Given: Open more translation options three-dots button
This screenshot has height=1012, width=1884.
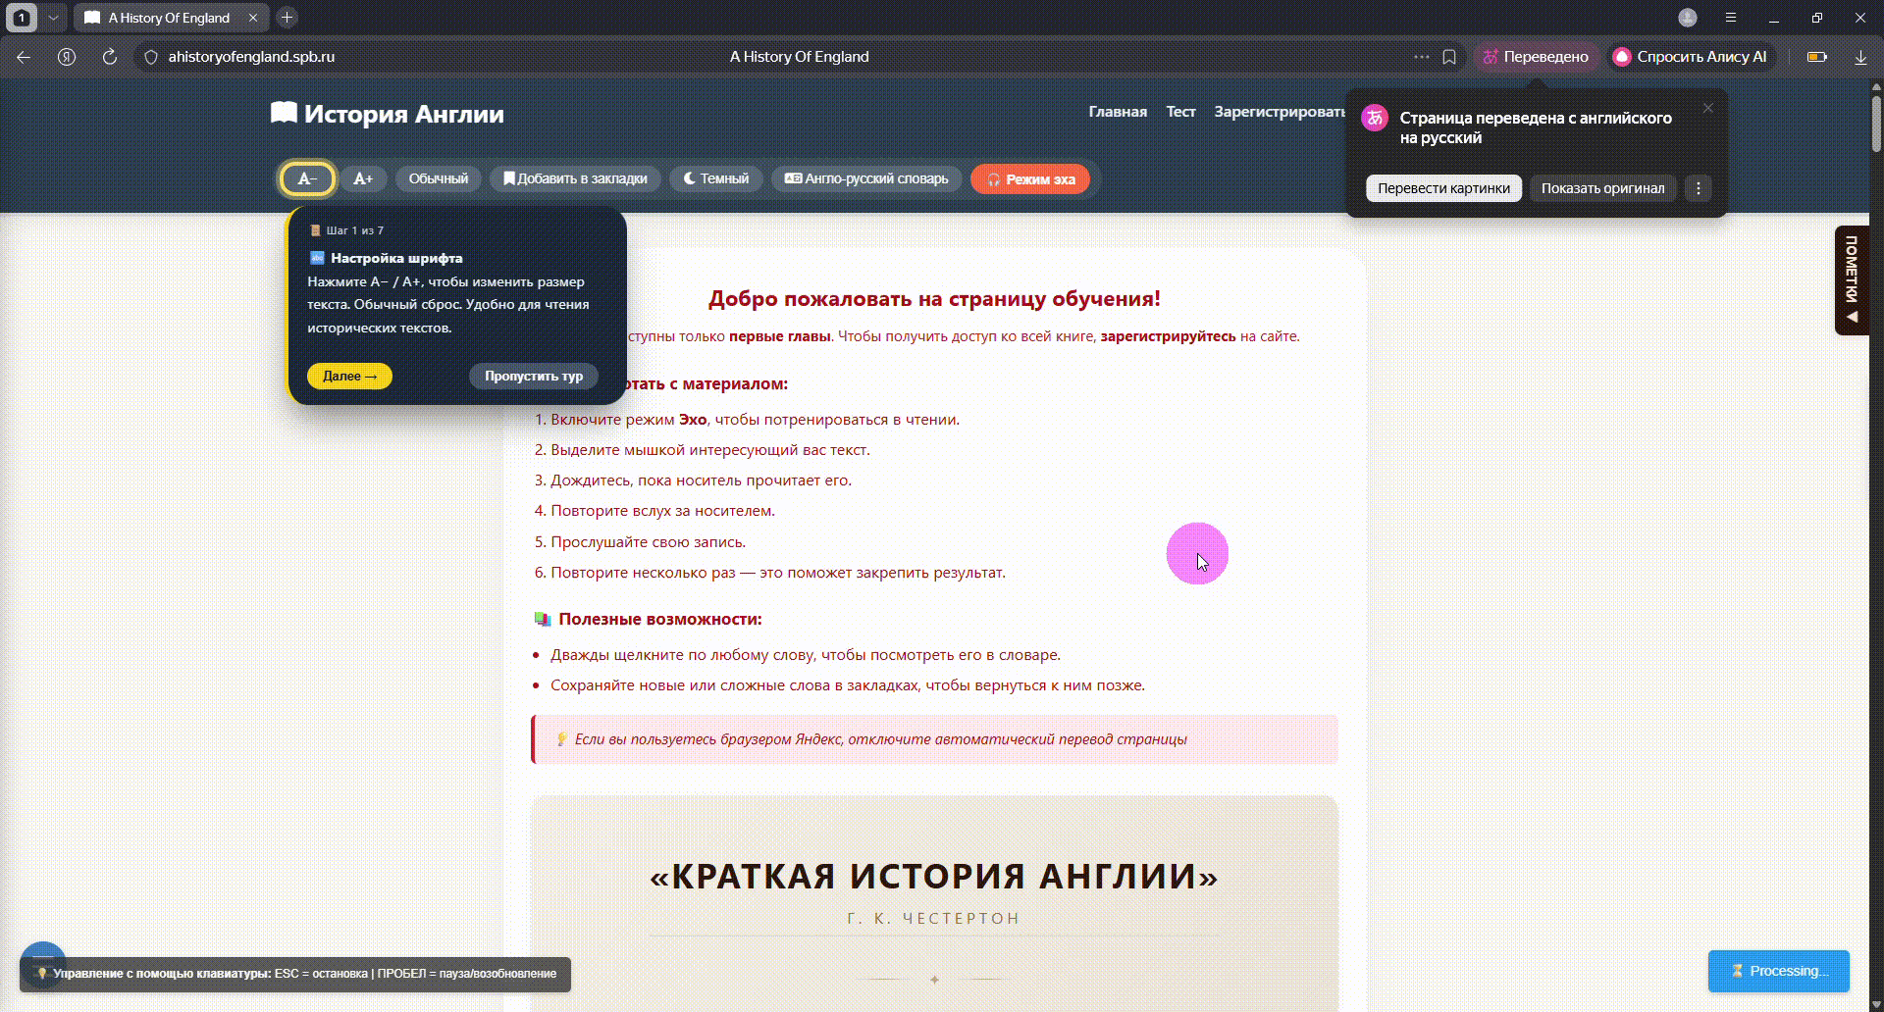Looking at the screenshot, I should pos(1699,188).
